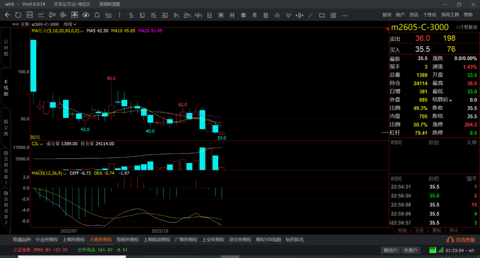Image resolution: width=480 pixels, height=258 pixels.
Task: Switch to yearly (年) period
Action: click(255, 15)
